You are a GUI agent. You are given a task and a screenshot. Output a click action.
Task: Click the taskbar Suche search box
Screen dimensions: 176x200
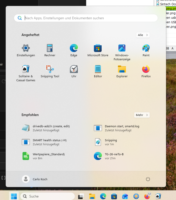48,196
